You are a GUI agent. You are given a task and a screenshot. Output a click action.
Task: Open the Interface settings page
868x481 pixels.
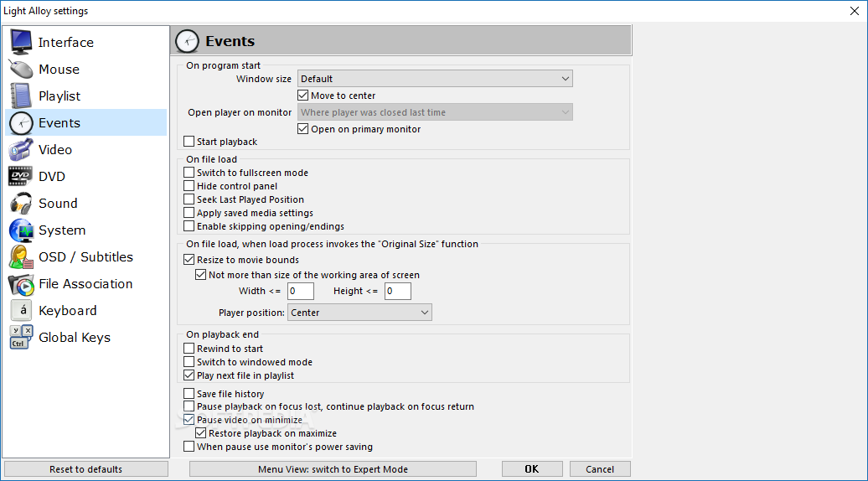click(x=66, y=42)
